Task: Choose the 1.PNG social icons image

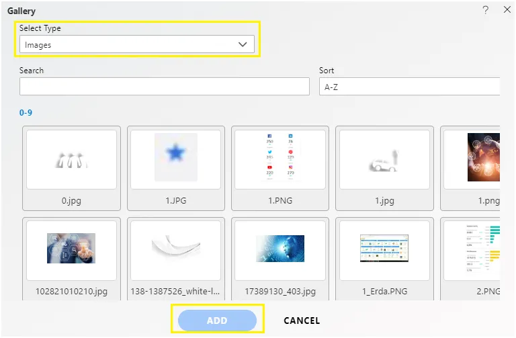Action: tap(280, 168)
